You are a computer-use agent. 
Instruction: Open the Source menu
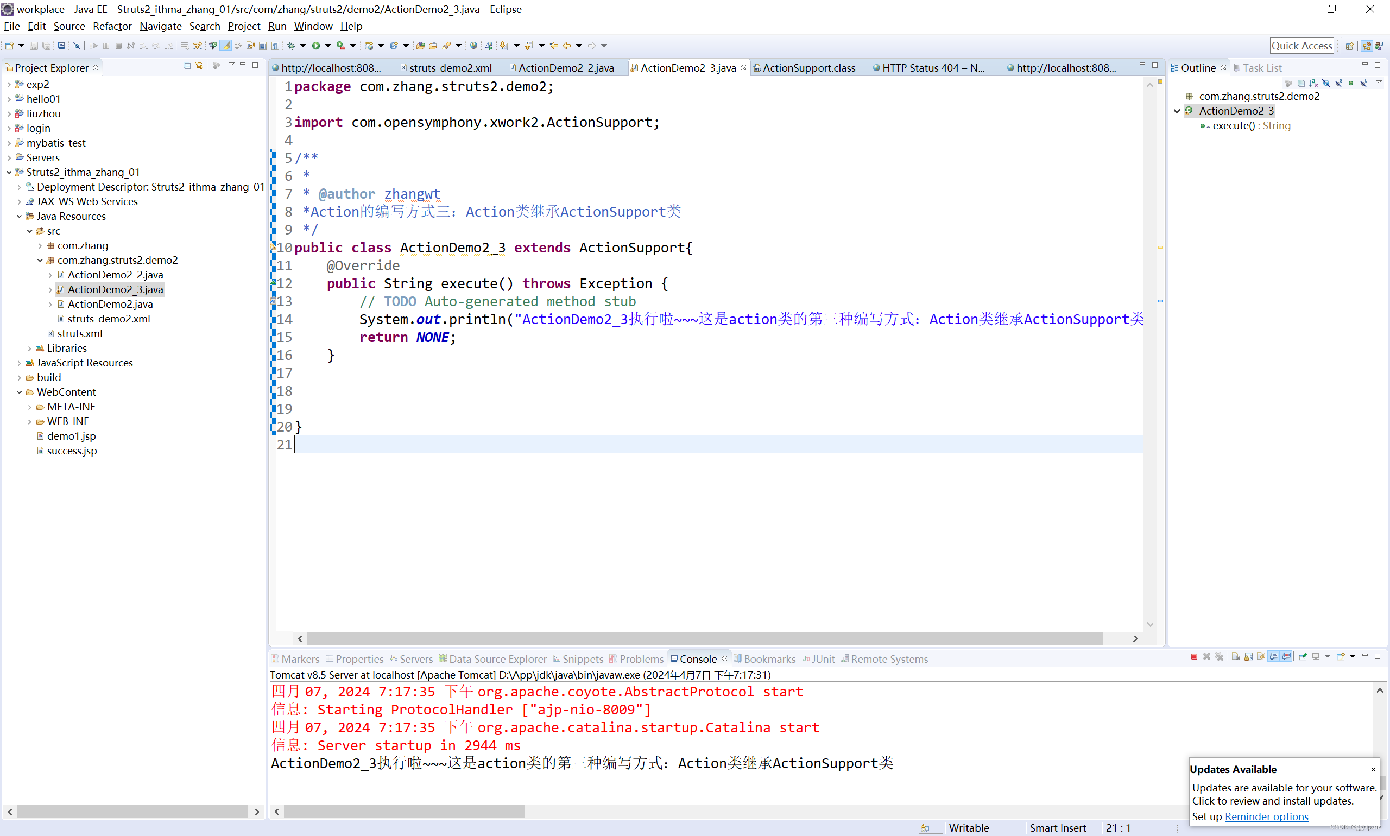[x=69, y=26]
